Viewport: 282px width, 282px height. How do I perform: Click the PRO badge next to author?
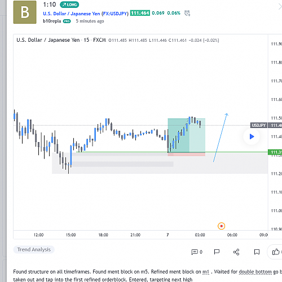(67, 21)
